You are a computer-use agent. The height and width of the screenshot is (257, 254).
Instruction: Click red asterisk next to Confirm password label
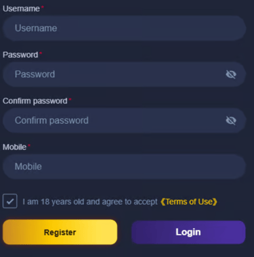pos(70,99)
